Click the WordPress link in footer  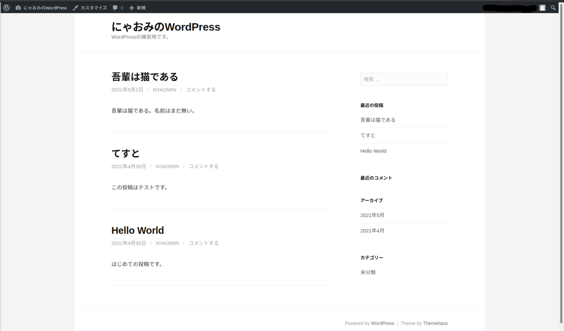tap(383, 323)
